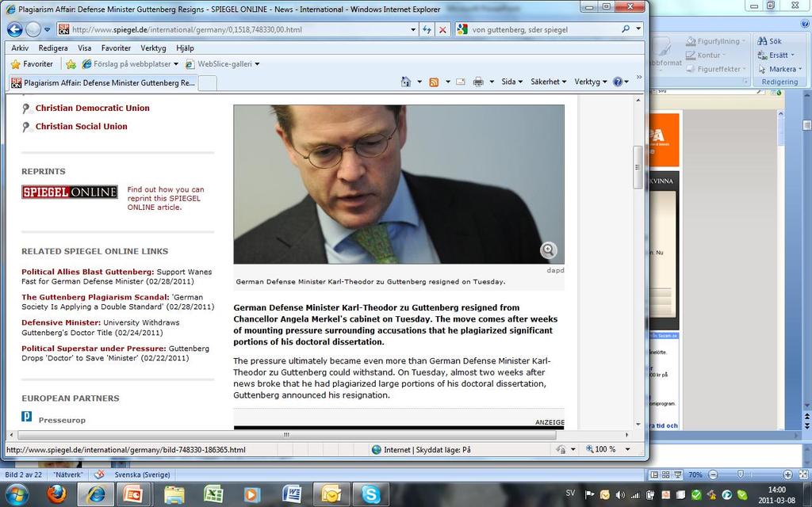Click PowerPoint's spell check status icon
The width and height of the screenshot is (812, 507).
99,475
